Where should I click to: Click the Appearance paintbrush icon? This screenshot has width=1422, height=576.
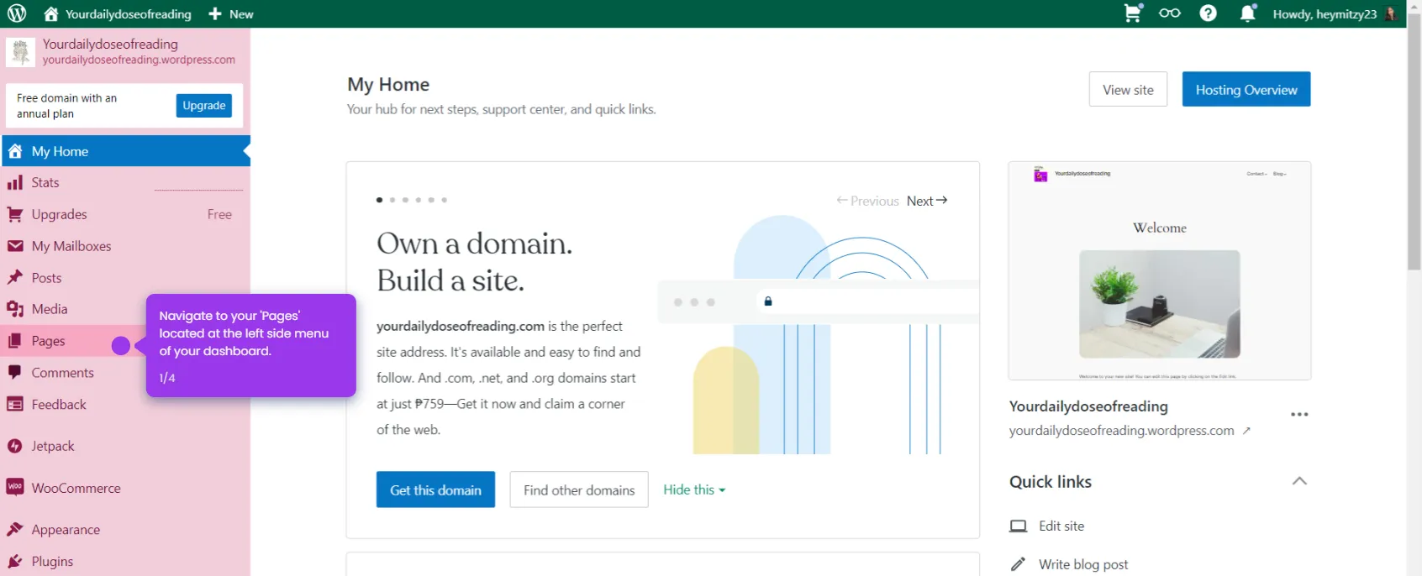coord(15,530)
